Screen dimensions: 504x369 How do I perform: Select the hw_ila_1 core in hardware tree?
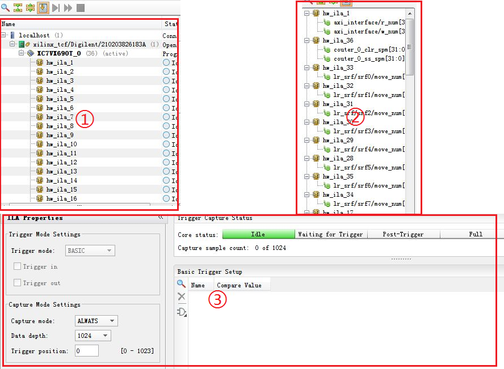pos(60,62)
